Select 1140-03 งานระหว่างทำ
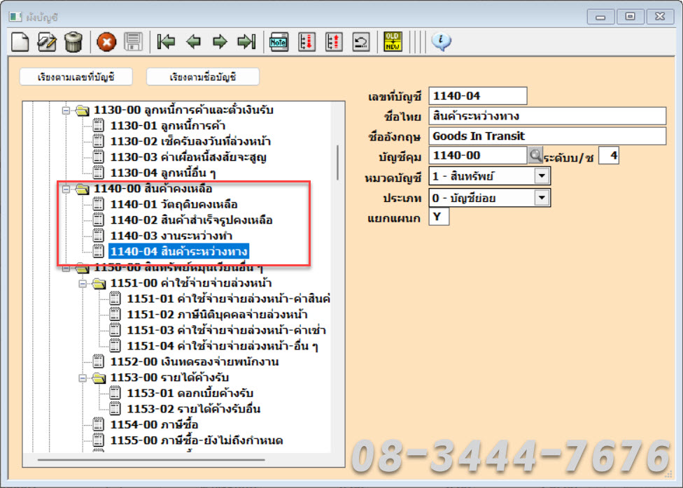The height and width of the screenshot is (488, 683). click(x=171, y=236)
